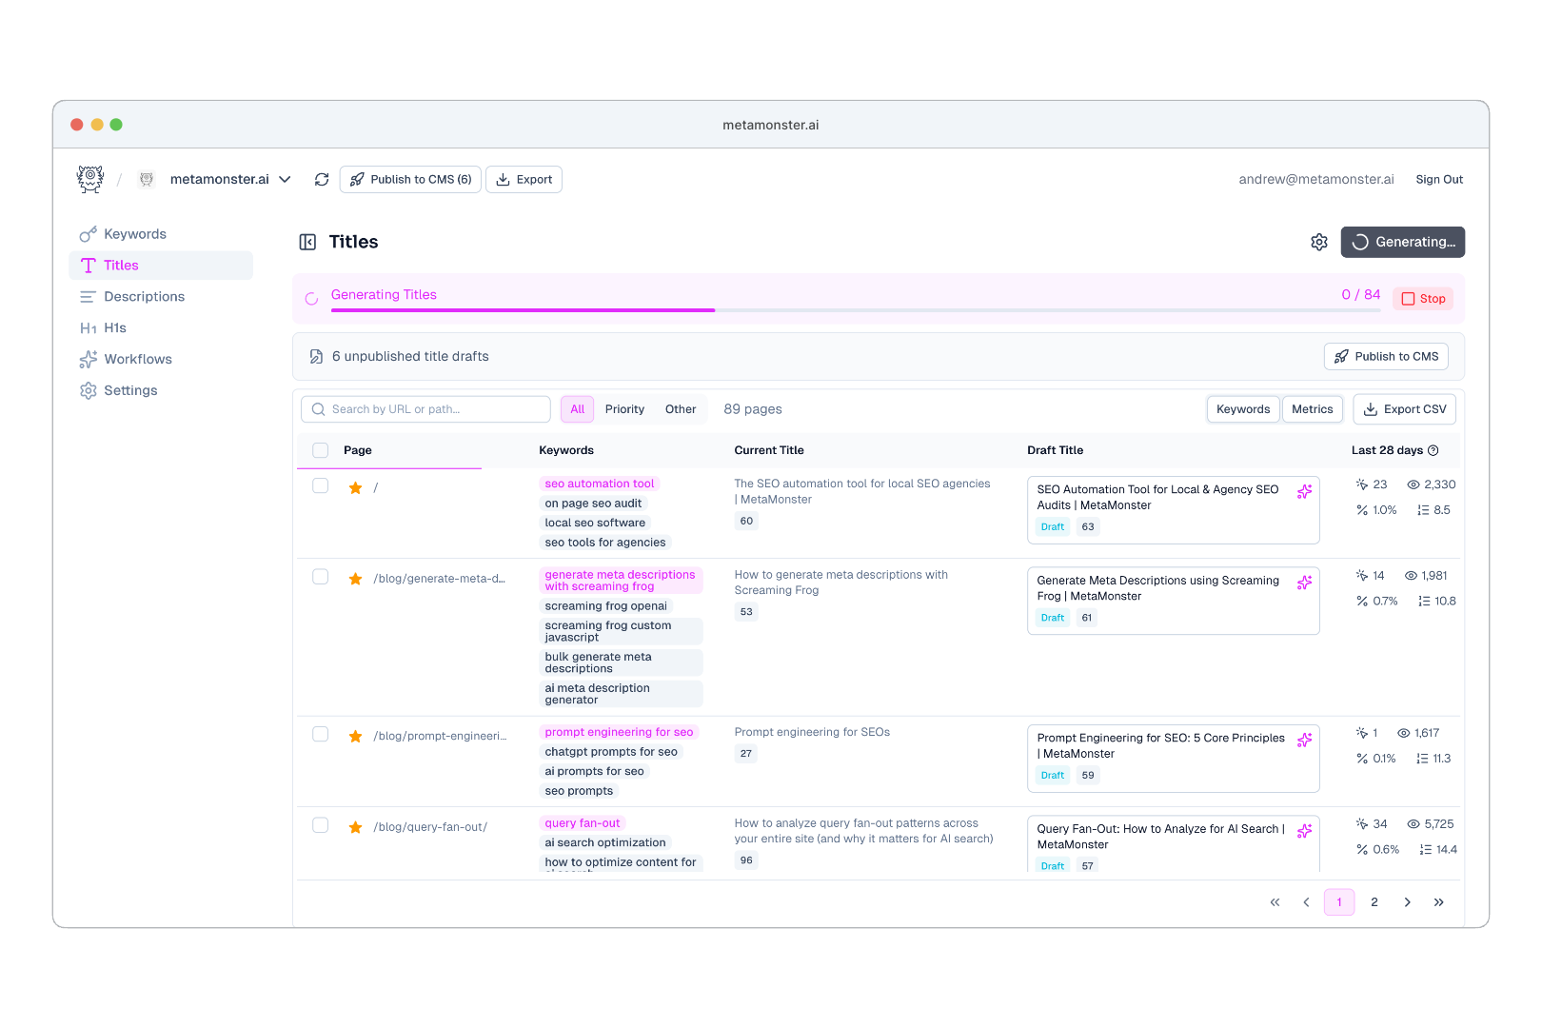Switch to the Other filter tab
The image size is (1542, 1028).
tap(681, 408)
